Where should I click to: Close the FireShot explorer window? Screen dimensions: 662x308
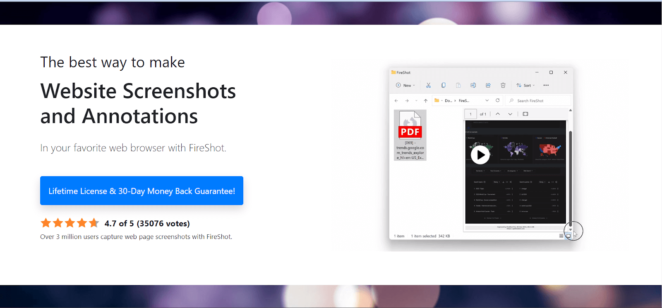click(x=566, y=72)
